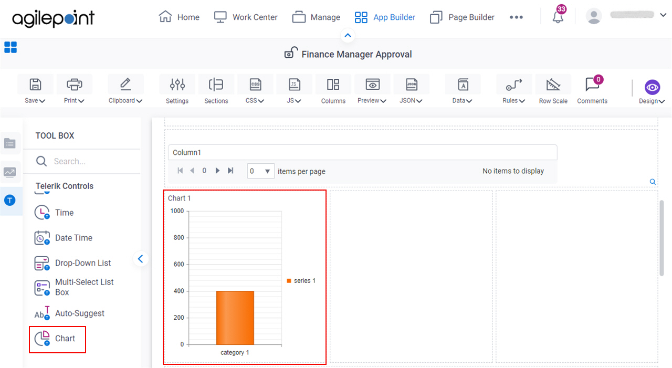Click the Column1 grid header
Image resolution: width=672 pixels, height=368 pixels.
(362, 152)
